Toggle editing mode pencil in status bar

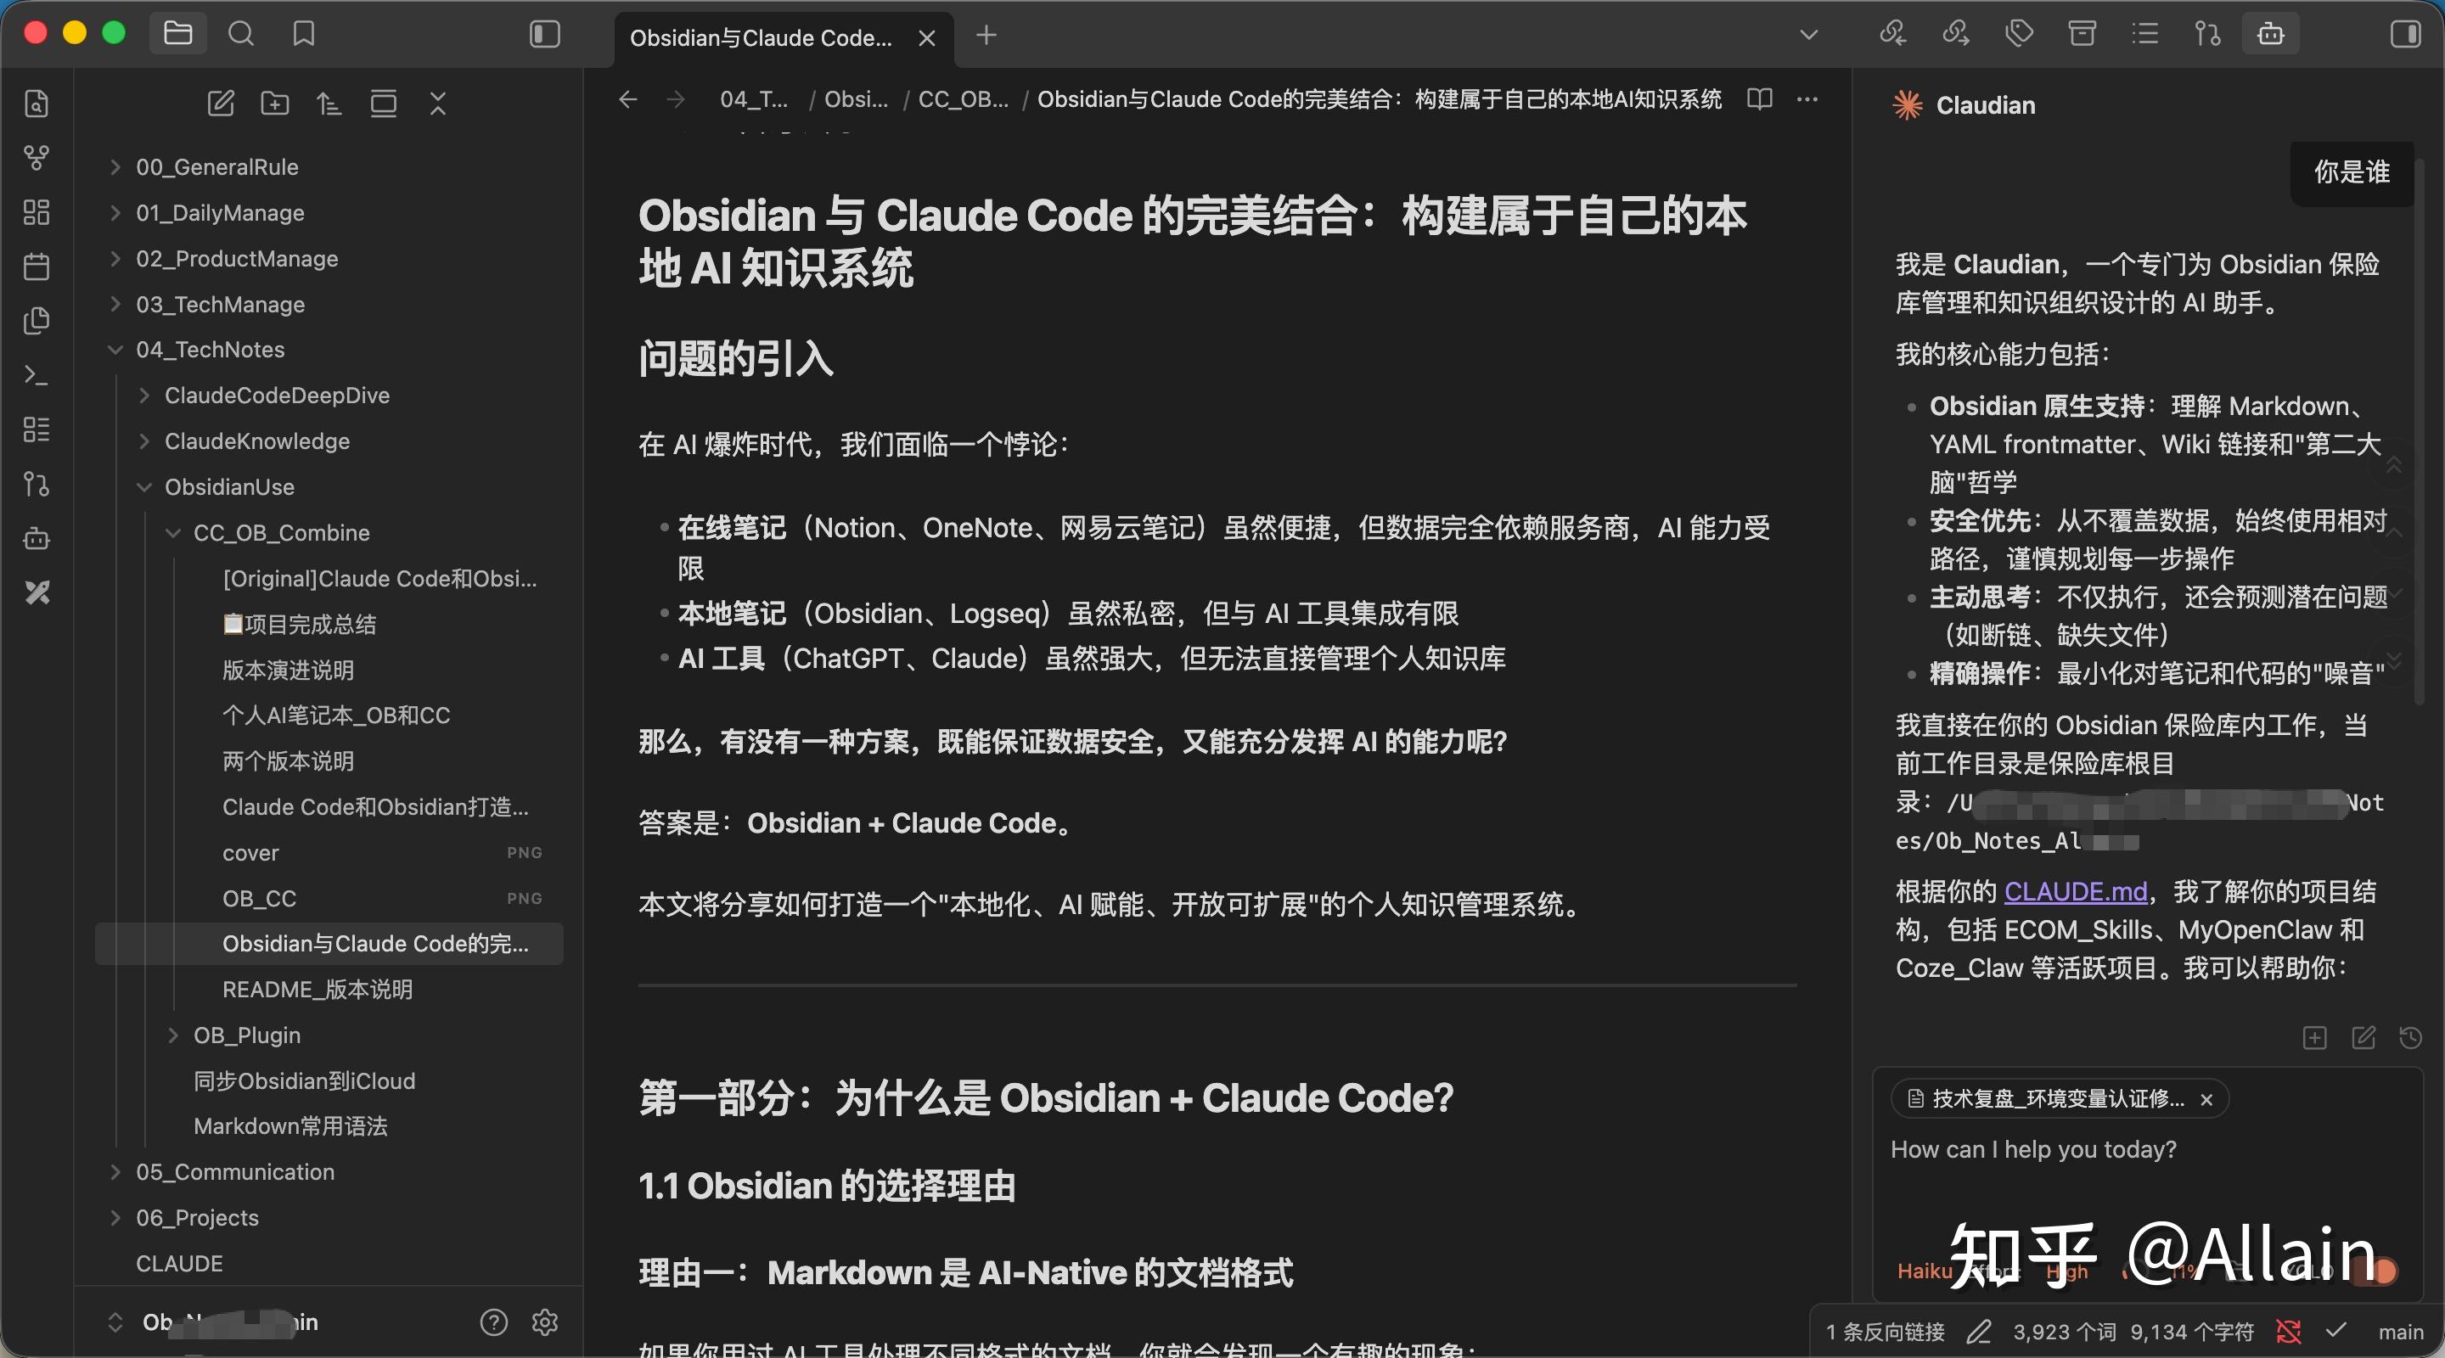[1979, 1333]
